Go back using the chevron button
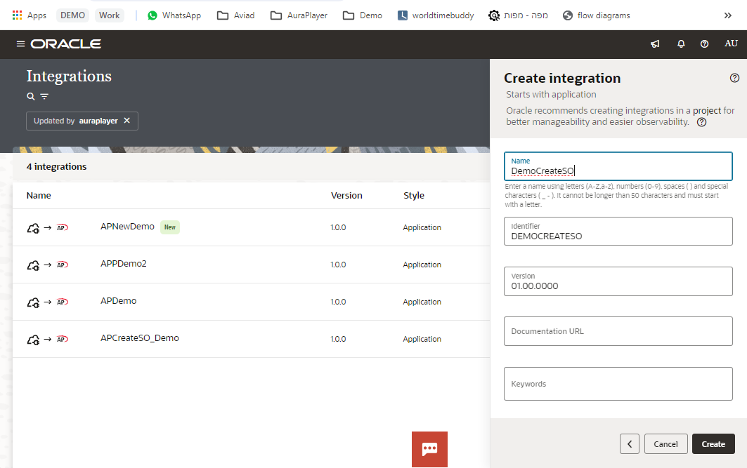 click(630, 443)
